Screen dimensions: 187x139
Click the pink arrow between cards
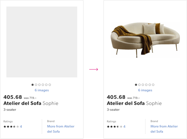(93, 69)
